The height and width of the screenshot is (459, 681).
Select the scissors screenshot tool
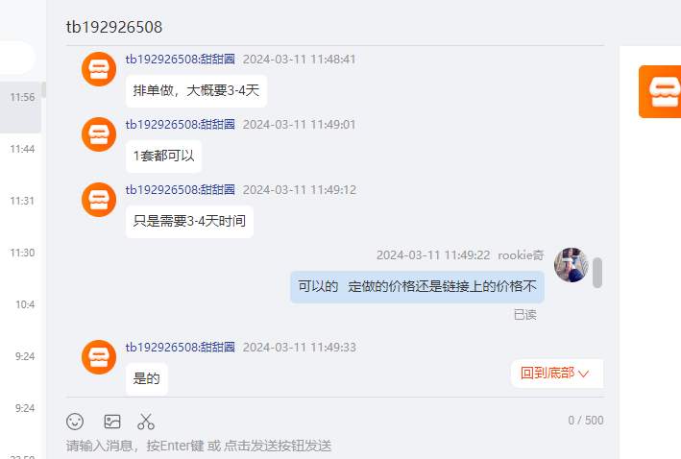(x=146, y=422)
